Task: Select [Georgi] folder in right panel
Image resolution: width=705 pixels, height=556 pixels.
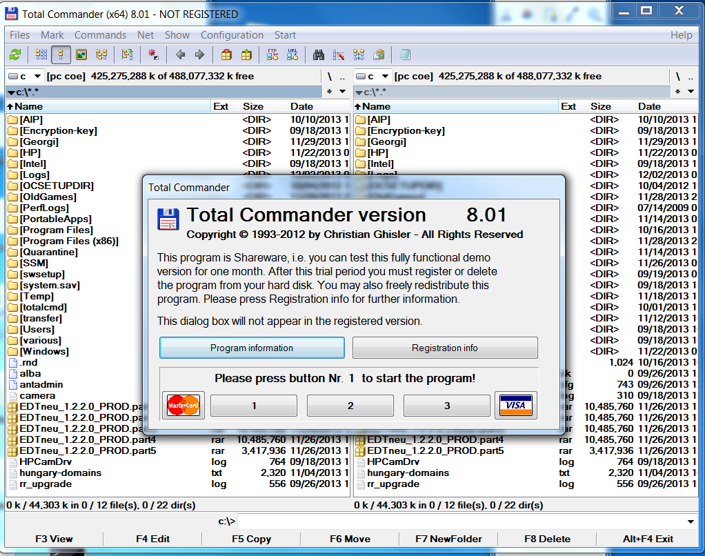Action: coord(387,142)
